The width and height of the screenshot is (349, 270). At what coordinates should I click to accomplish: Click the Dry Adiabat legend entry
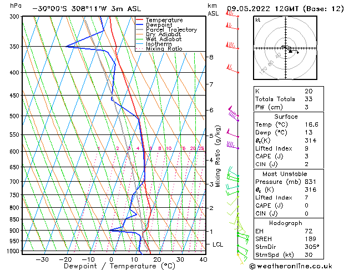(x=159, y=34)
